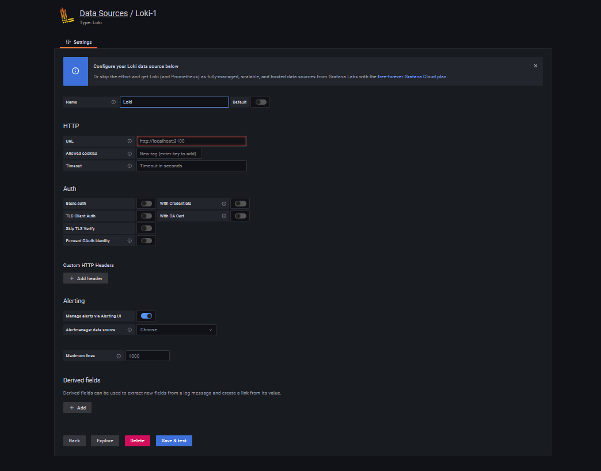Turn on Basic auth toggle
The height and width of the screenshot is (471, 601).
point(146,204)
